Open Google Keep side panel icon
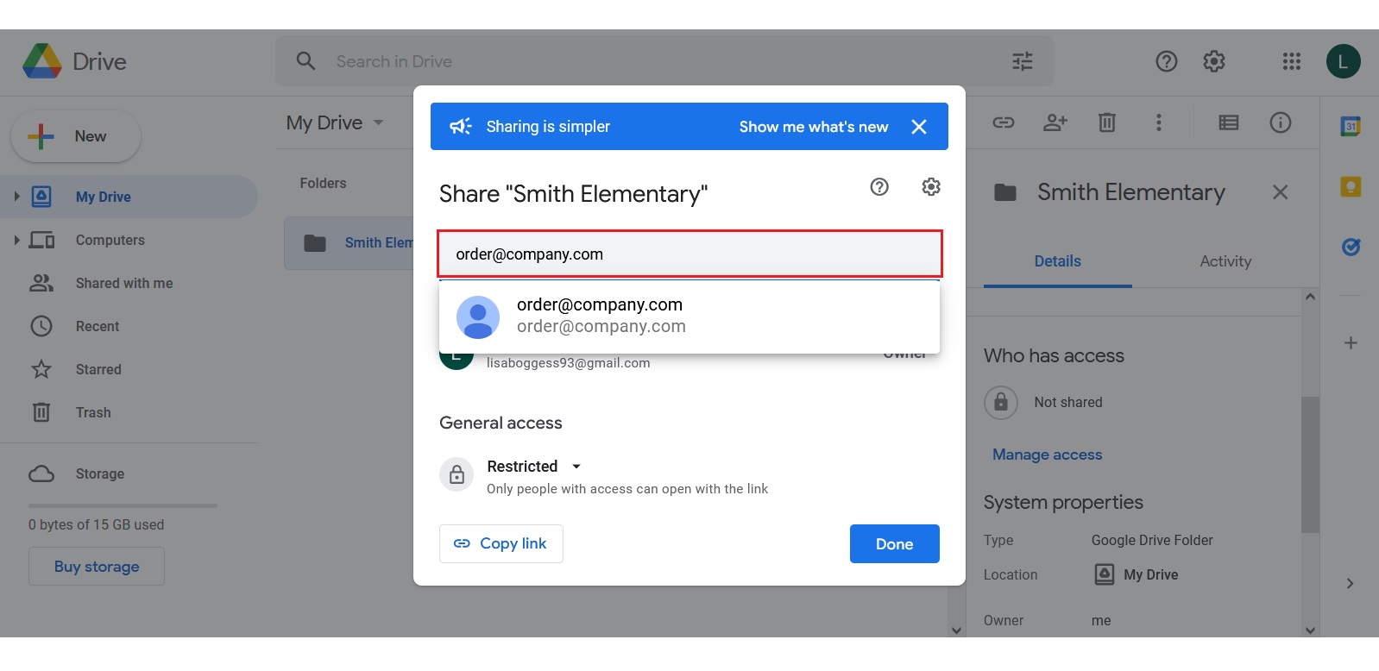The height and width of the screenshot is (671, 1379). [1351, 186]
